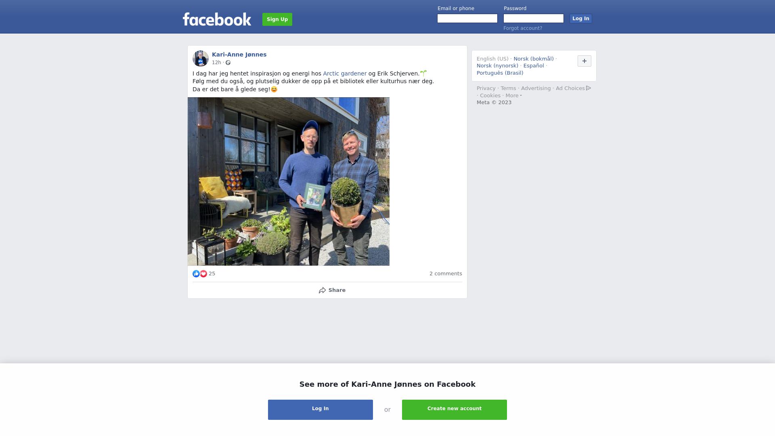Open the Arctic gardener page link
The image size is (775, 436).
click(x=345, y=73)
